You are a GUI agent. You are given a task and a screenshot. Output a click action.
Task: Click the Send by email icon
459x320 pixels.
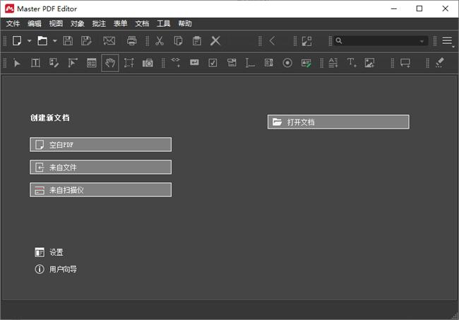[109, 41]
